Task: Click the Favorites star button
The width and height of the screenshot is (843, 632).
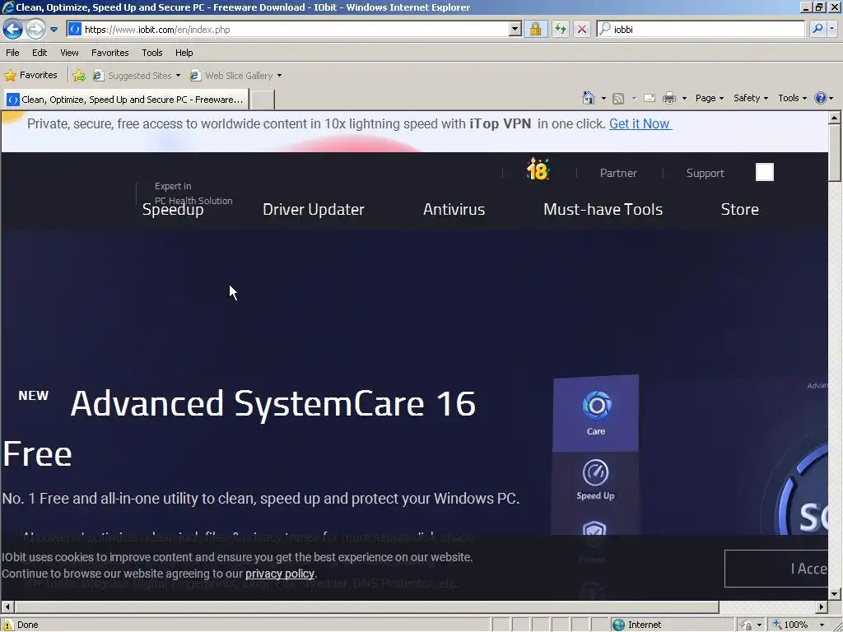Action: coord(30,75)
